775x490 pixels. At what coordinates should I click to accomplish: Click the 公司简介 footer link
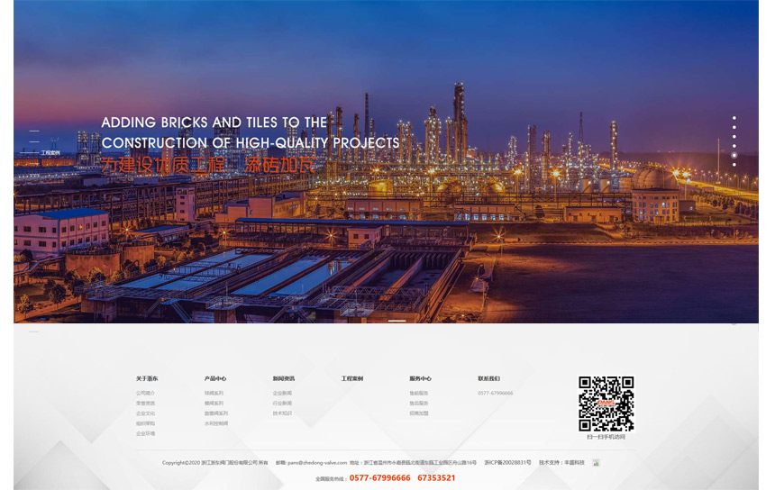(x=145, y=393)
